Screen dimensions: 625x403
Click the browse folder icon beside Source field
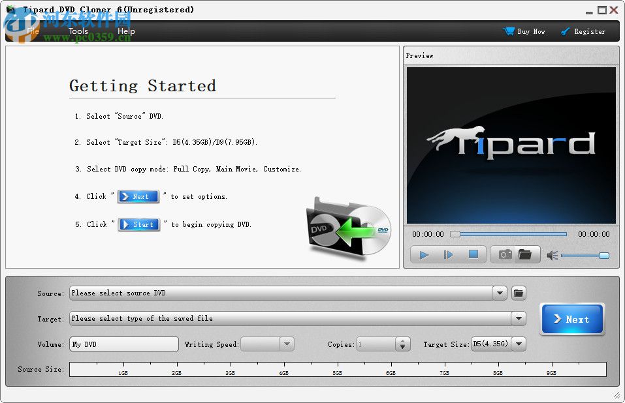click(x=519, y=293)
